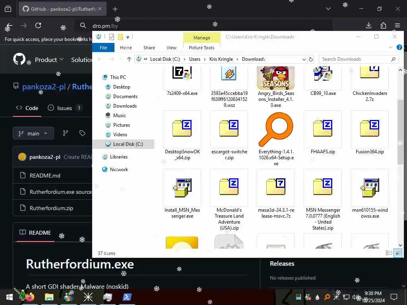Screen dimensions: 407x305
Task: Open the Releases heading link
Action: (x=282, y=264)
